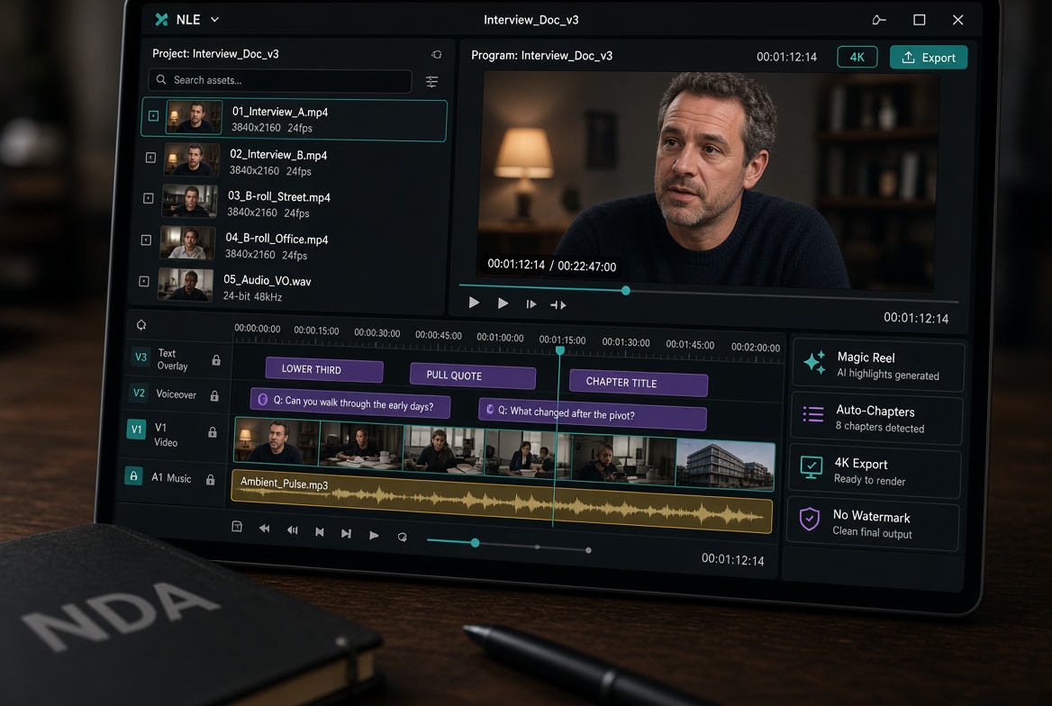The height and width of the screenshot is (706, 1052).
Task: Jump to the next edit point
Action: pos(346,533)
